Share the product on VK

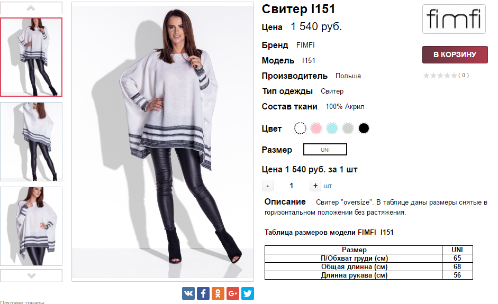point(188,293)
